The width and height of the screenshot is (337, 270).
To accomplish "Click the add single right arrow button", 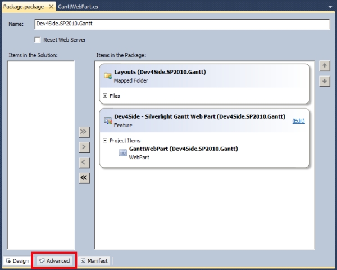I will 84,147.
